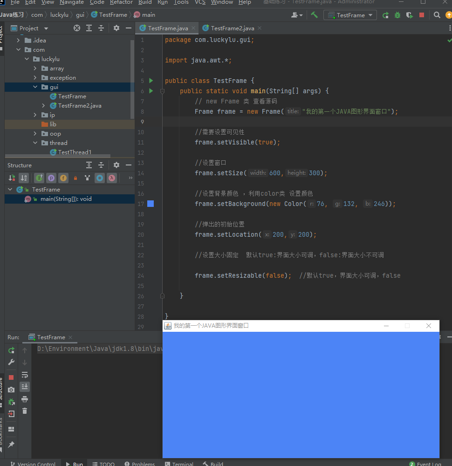This screenshot has width=452, height=466.
Task: Dump threads camera icon
Action: tap(11, 390)
